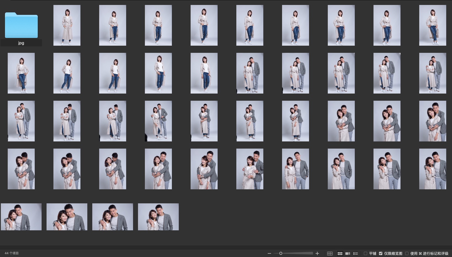Select the first thumbnail in the second row
This screenshot has width=452, height=257.
(21, 73)
